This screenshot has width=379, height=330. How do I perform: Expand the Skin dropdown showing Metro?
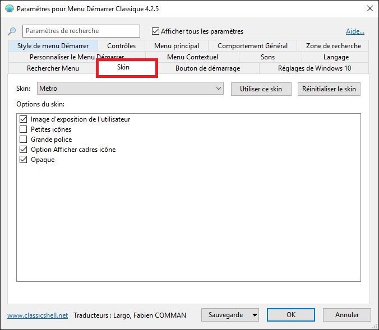tap(130, 89)
